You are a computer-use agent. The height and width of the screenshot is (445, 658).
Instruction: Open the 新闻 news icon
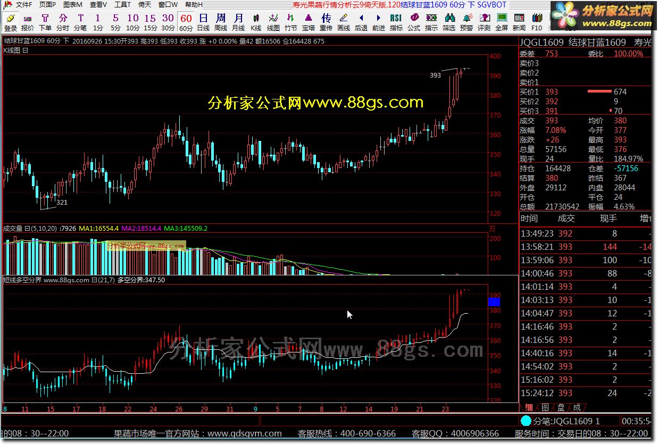[519, 22]
